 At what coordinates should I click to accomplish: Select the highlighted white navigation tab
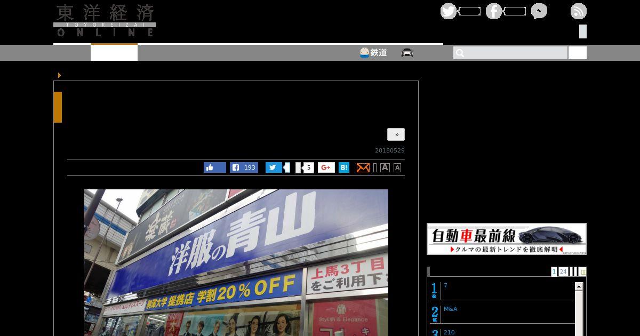point(114,53)
